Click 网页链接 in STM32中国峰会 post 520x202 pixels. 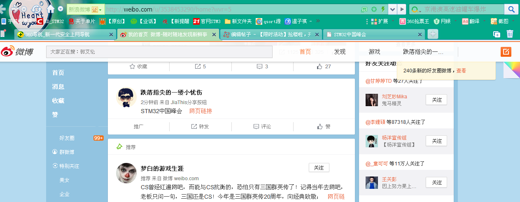click(x=201, y=111)
